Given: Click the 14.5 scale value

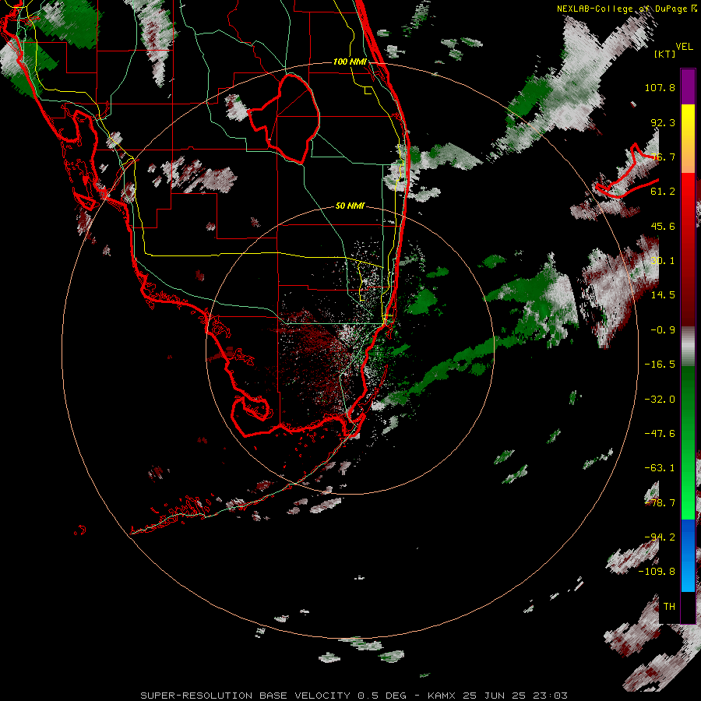Looking at the screenshot, I should [663, 295].
